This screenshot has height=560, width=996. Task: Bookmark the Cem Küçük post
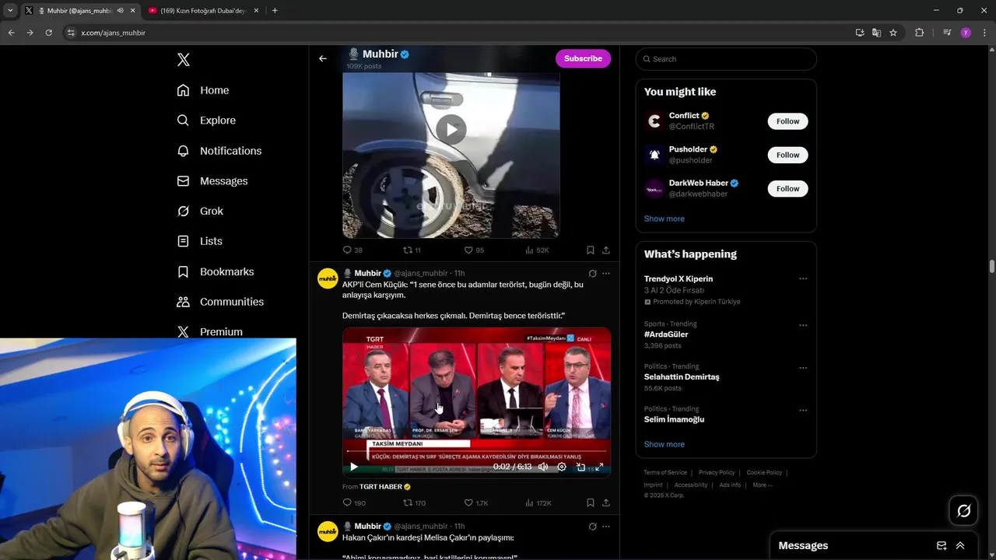pyautogui.click(x=590, y=503)
